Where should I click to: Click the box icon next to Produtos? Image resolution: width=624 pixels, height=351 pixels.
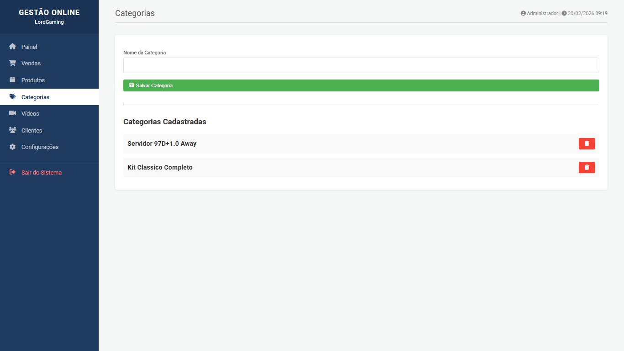[12, 80]
